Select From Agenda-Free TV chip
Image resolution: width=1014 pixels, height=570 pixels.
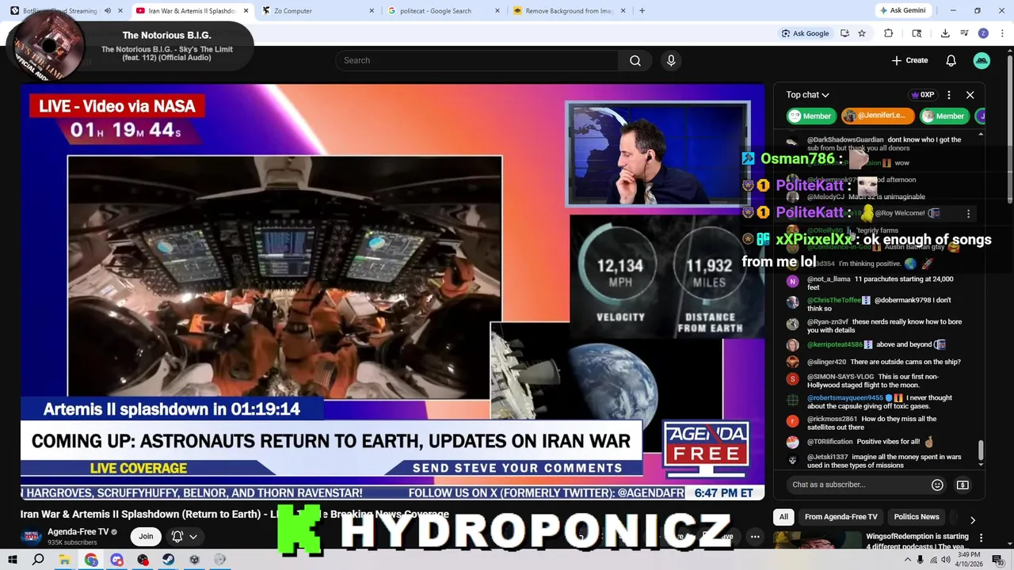tap(841, 517)
